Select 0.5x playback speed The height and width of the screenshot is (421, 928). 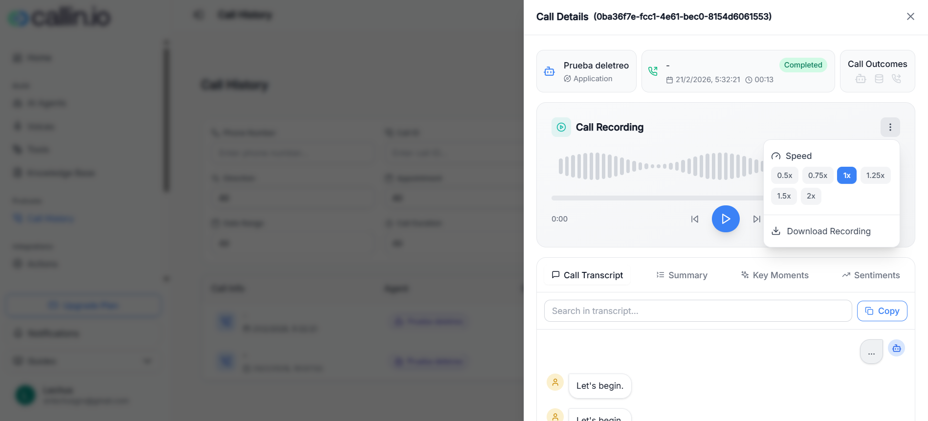point(784,175)
